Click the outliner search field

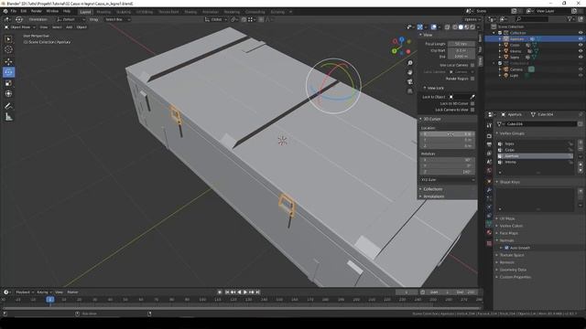[x=533, y=19]
